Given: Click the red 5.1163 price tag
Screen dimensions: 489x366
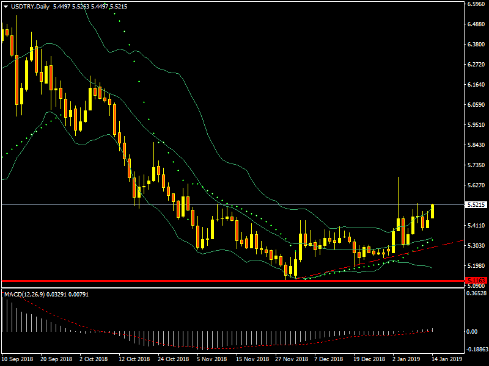Looking at the screenshot, I should pyautogui.click(x=476, y=281).
